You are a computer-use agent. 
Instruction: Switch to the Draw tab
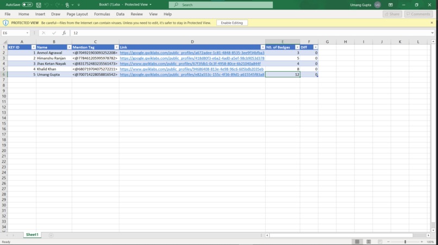(x=55, y=14)
